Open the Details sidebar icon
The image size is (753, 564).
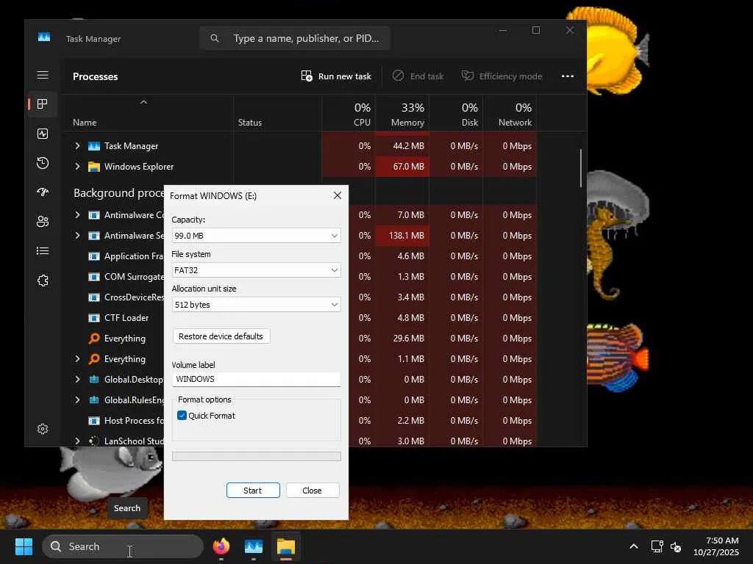click(x=43, y=251)
